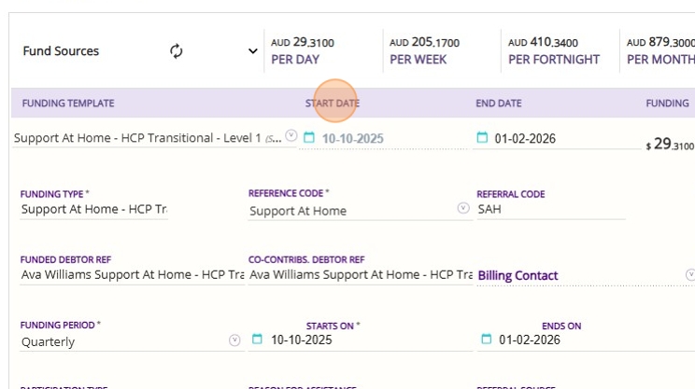Expand the Funding Template dropdown arrow

(291, 136)
